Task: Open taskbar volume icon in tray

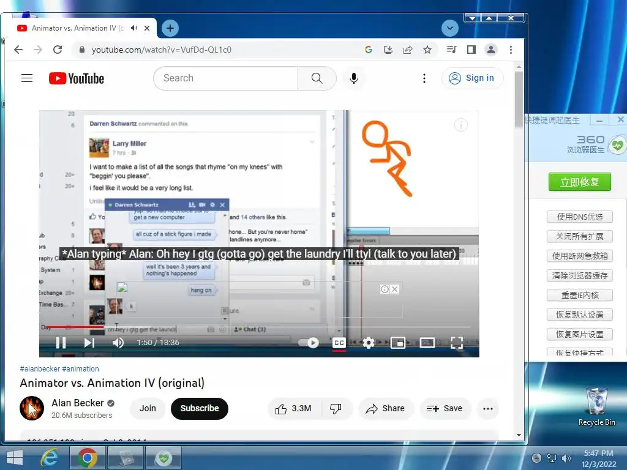Action: [566, 458]
